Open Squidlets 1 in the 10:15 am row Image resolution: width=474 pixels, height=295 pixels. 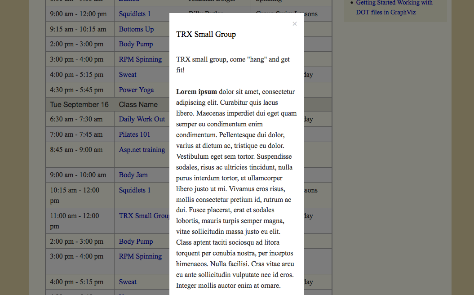tap(135, 190)
